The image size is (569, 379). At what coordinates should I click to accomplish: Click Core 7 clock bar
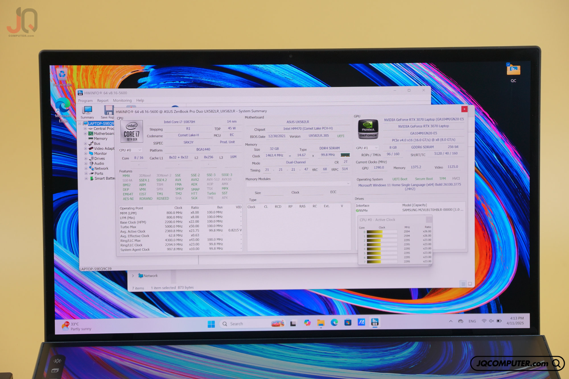pos(382,262)
